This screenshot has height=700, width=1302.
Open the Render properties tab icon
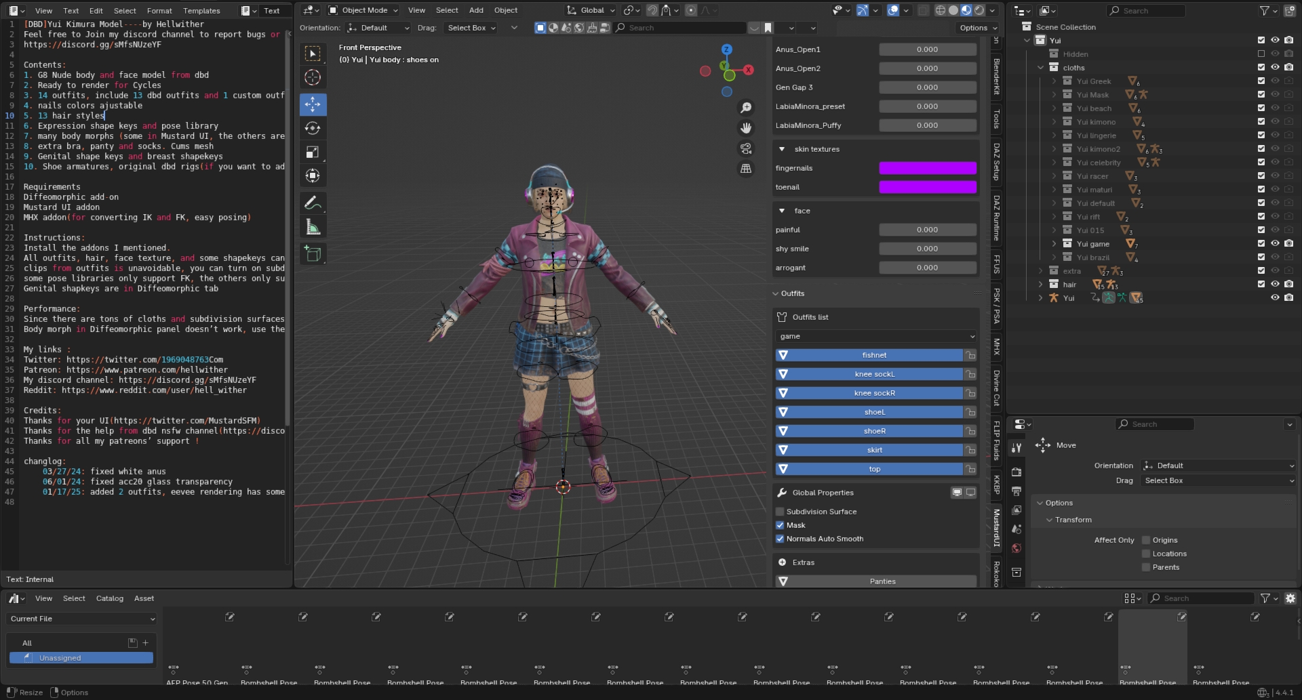(1016, 472)
